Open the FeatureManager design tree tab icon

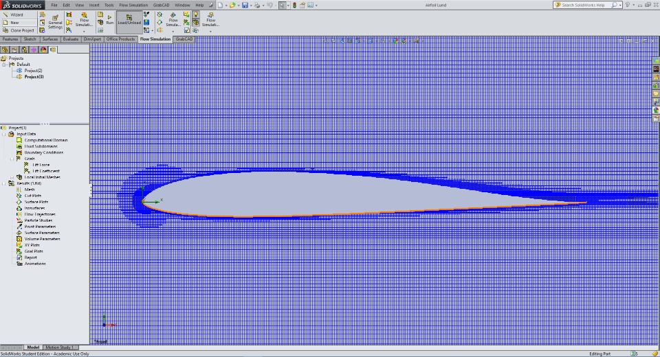pyautogui.click(x=5, y=49)
